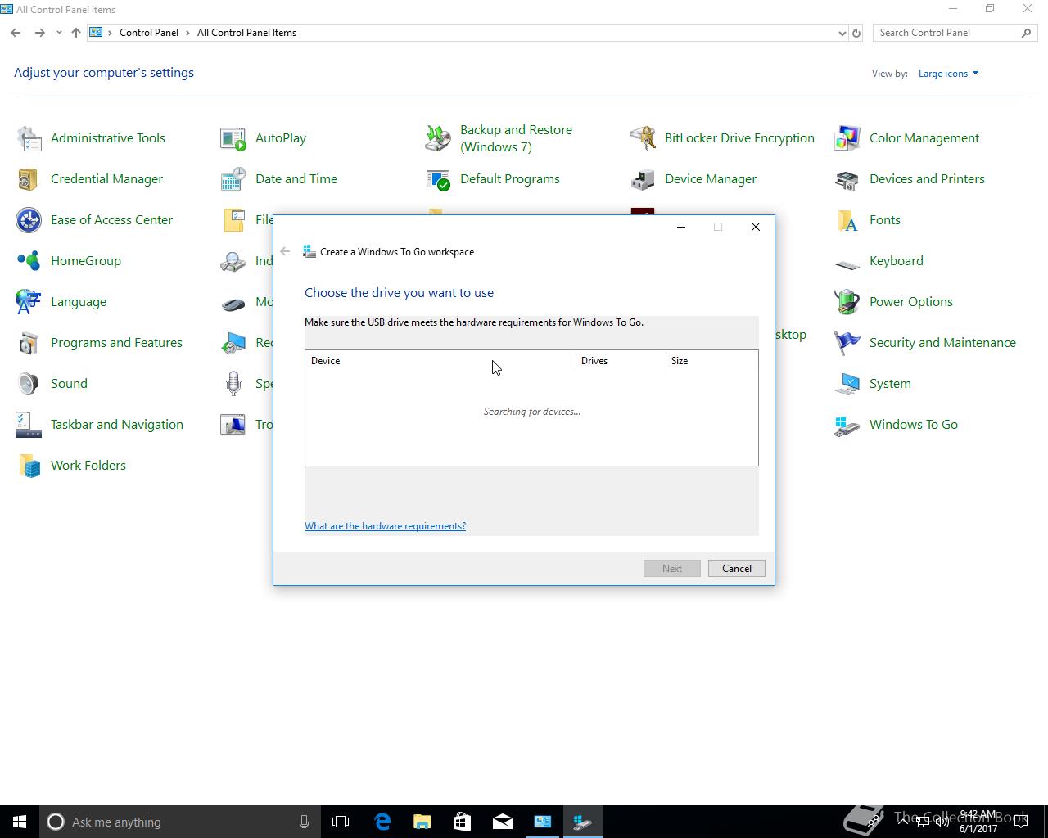
Task: Click the Windows To Go taskbar button
Action: (583, 822)
